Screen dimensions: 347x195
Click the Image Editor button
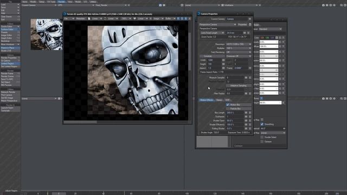point(10,35)
